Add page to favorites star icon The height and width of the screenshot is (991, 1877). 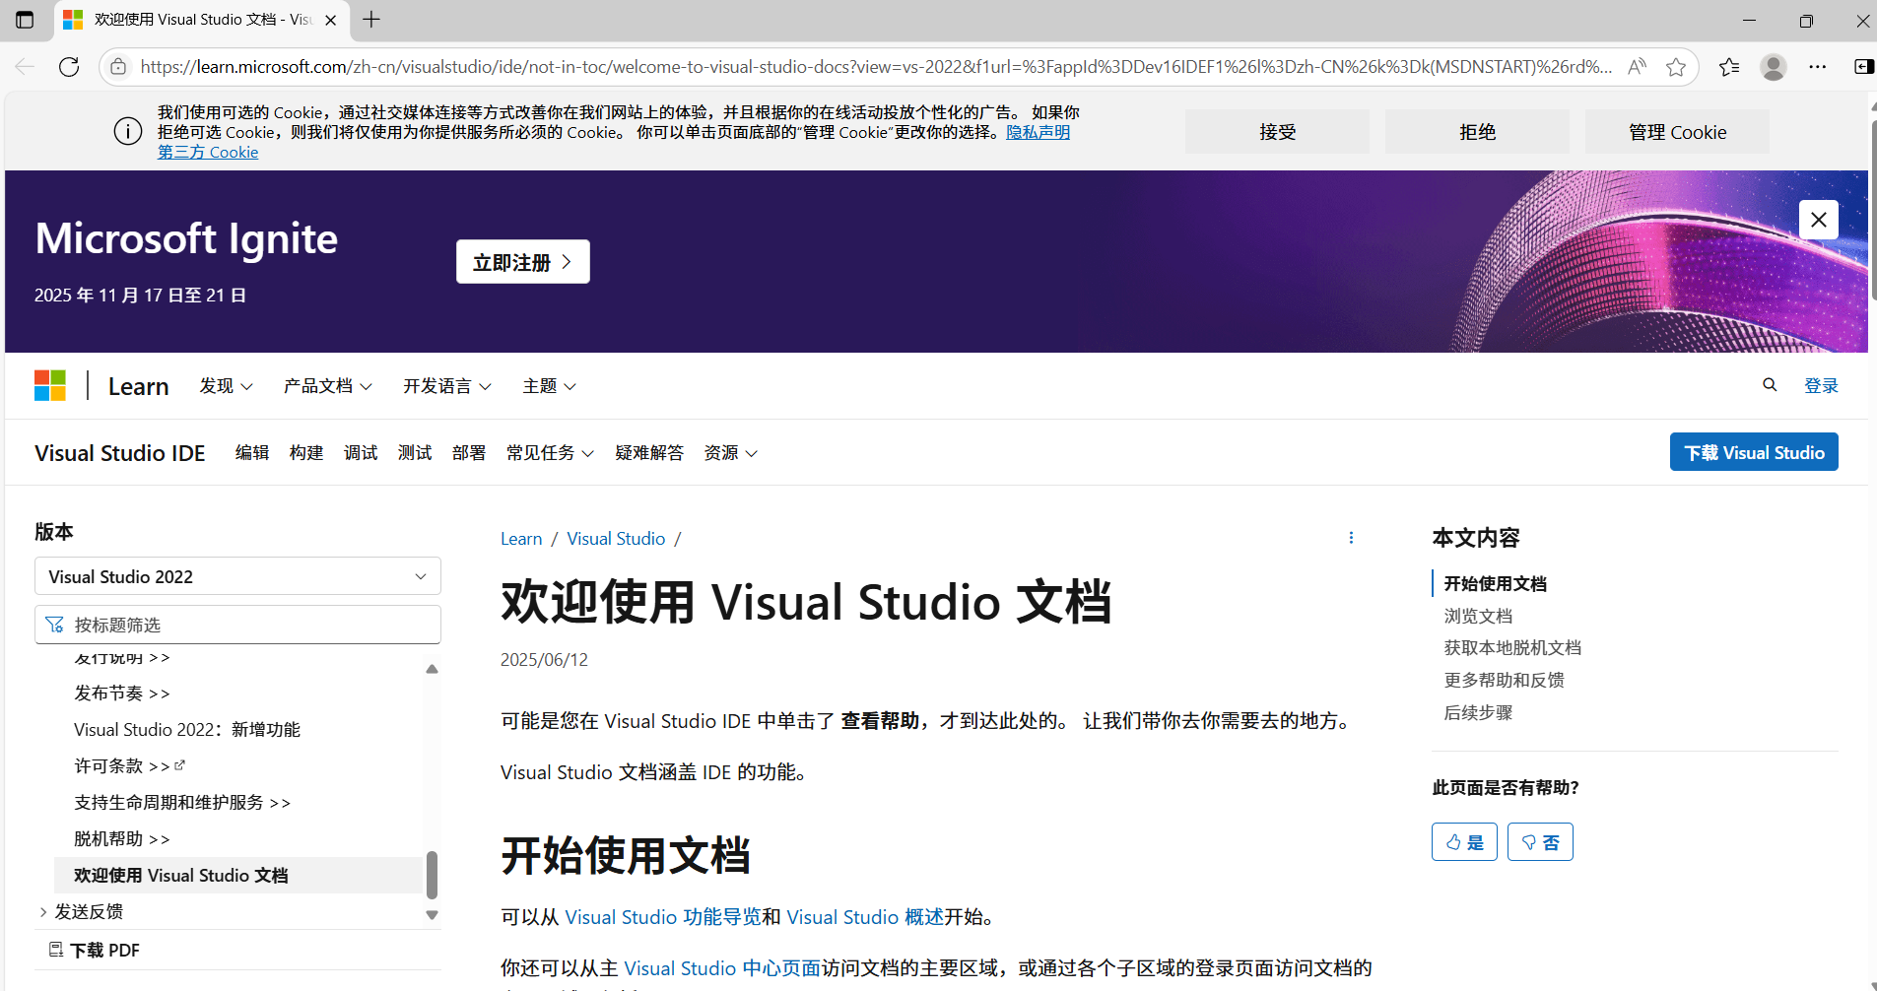click(x=1676, y=67)
